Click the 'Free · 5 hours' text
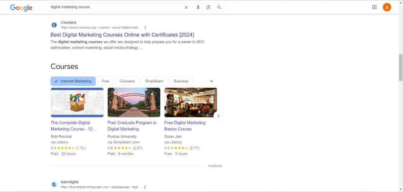This screenshot has height=192, width=403. 176,154
